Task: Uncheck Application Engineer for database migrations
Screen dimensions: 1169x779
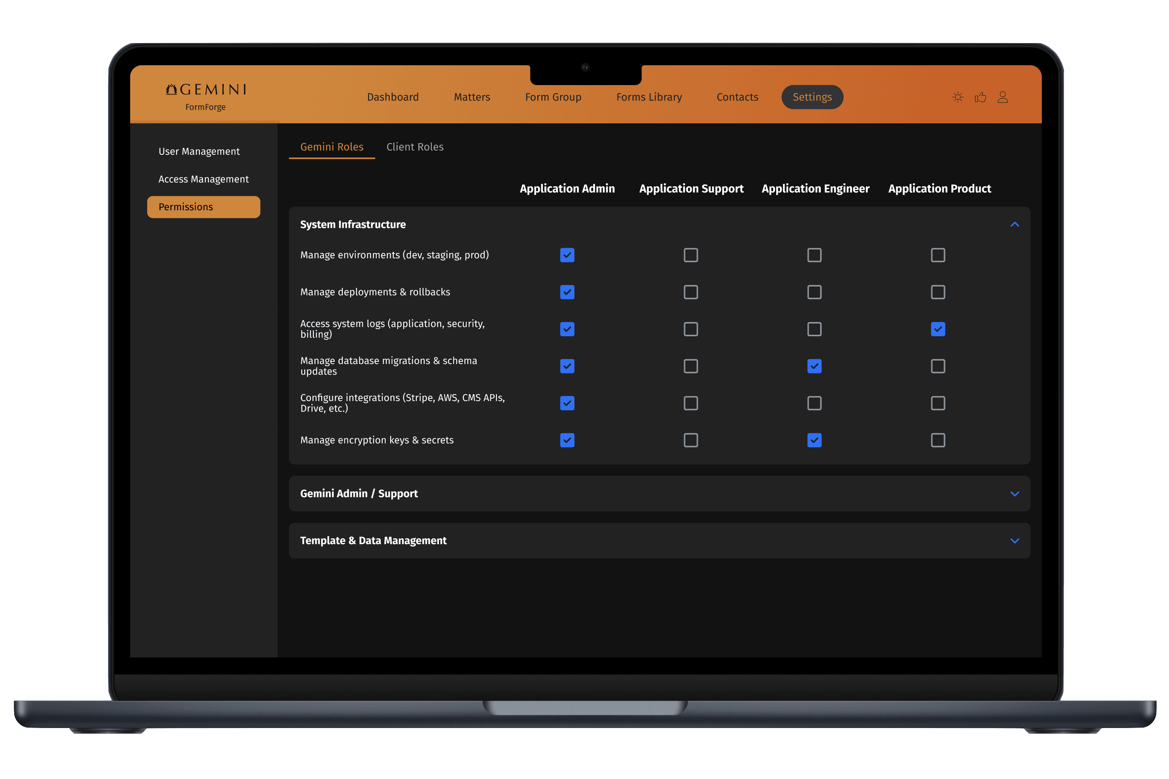Action: [x=814, y=366]
